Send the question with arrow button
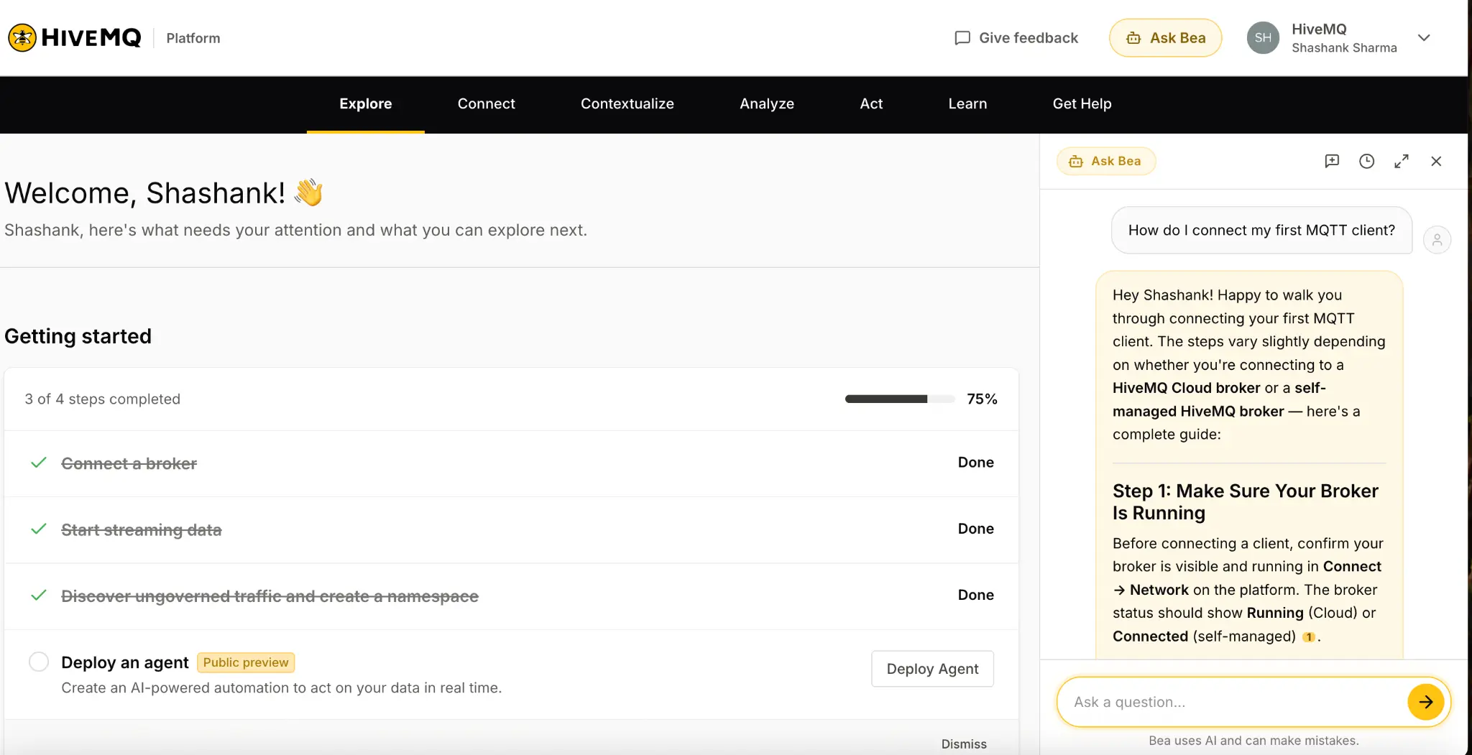Viewport: 1472px width, 755px height. coord(1426,702)
